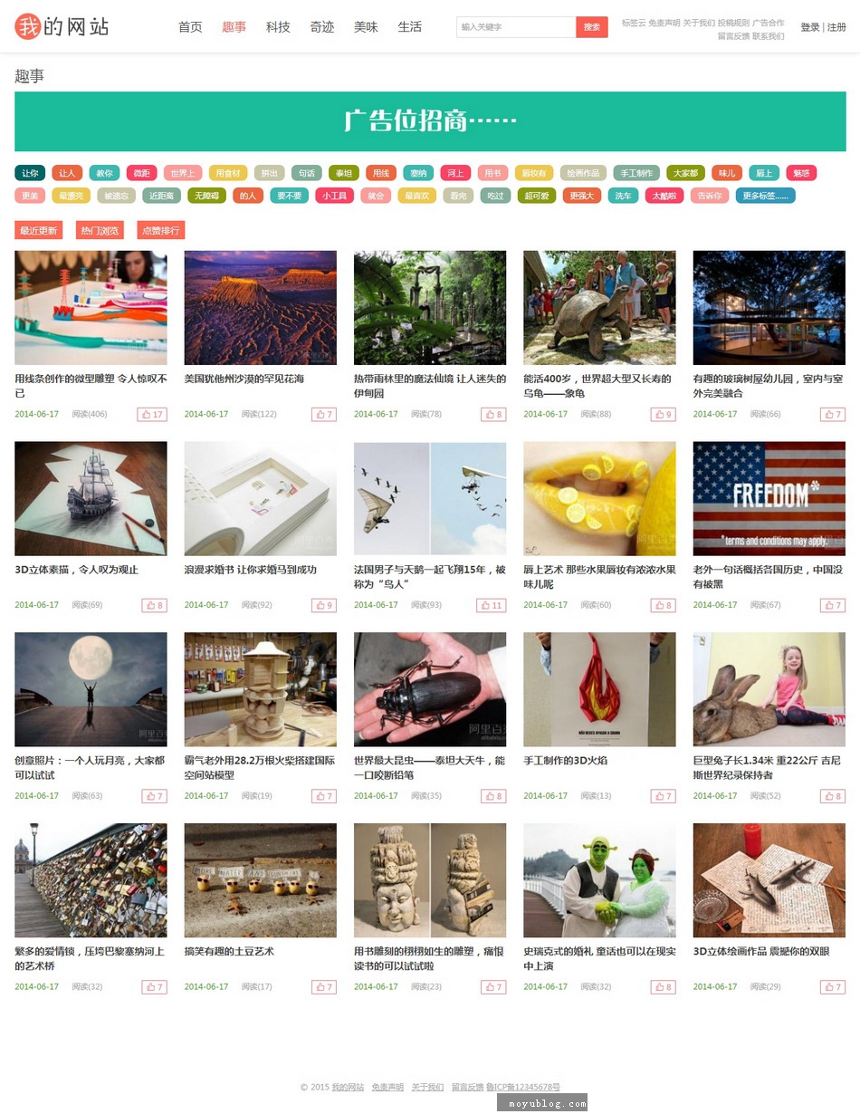The width and height of the screenshot is (860, 1114).
Task: Click the like button under the Shrek wedding article
Action: point(664,987)
